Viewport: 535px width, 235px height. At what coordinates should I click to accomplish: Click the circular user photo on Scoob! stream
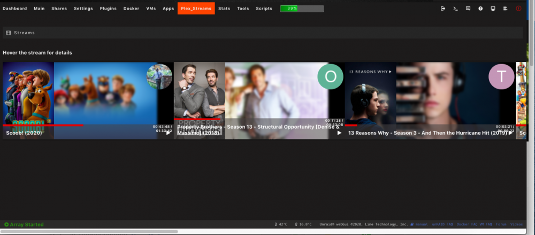pyautogui.click(x=159, y=76)
